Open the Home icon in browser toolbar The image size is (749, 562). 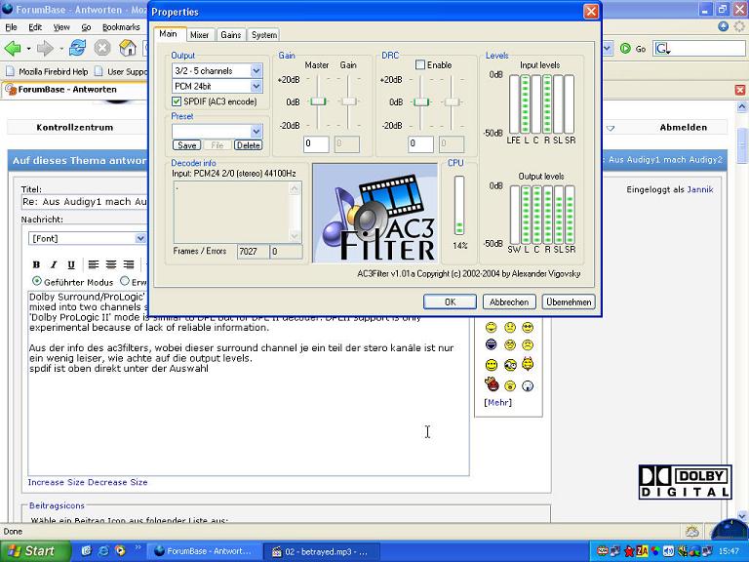[x=128, y=48]
